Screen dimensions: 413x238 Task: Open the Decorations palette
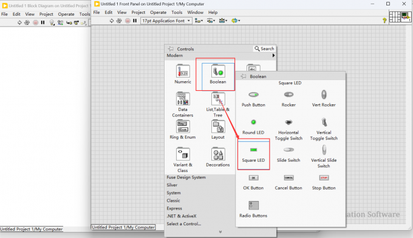pyautogui.click(x=218, y=157)
